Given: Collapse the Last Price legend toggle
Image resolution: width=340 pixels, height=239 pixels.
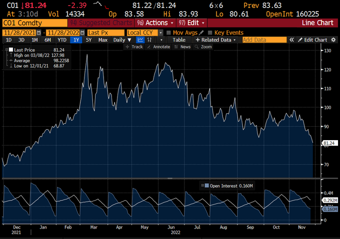Looking at the screenshot, I should click(x=6, y=50).
